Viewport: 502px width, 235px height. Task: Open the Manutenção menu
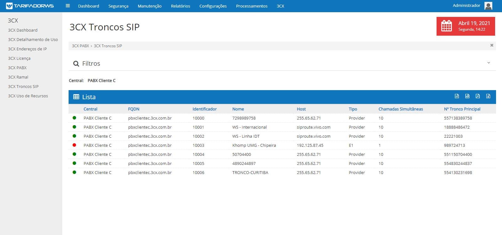pyautogui.click(x=150, y=6)
